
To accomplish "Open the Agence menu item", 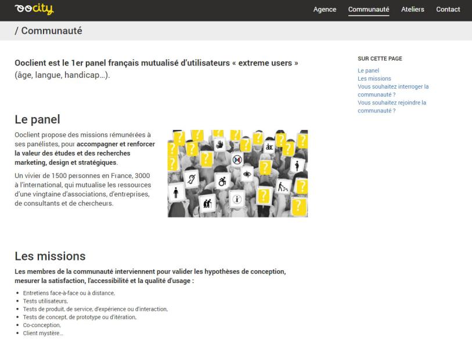I will tap(325, 9).
